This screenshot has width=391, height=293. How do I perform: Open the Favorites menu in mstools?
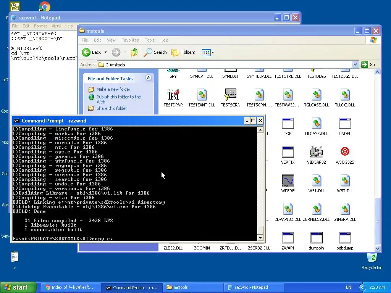pos(130,40)
